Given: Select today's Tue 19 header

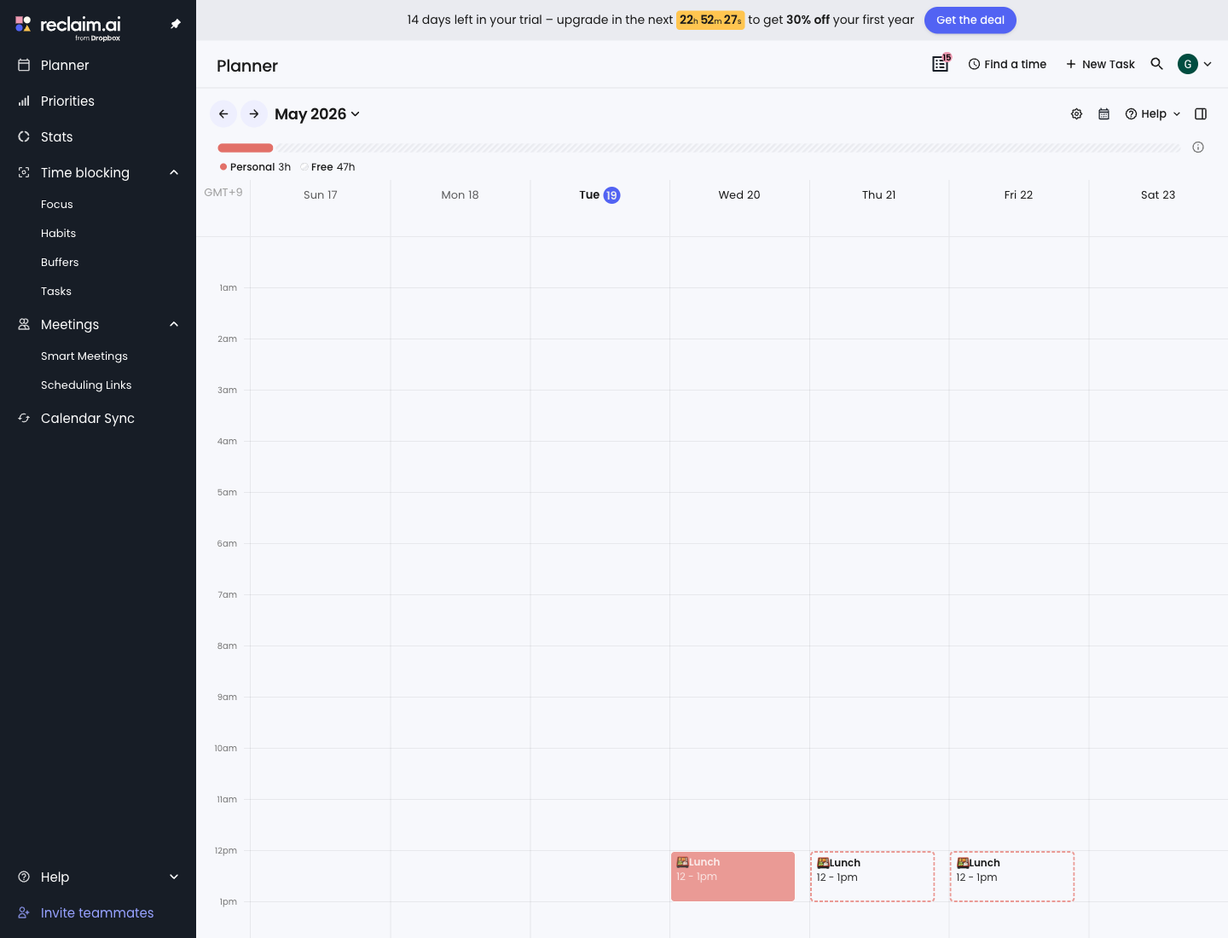Looking at the screenshot, I should 600,194.
